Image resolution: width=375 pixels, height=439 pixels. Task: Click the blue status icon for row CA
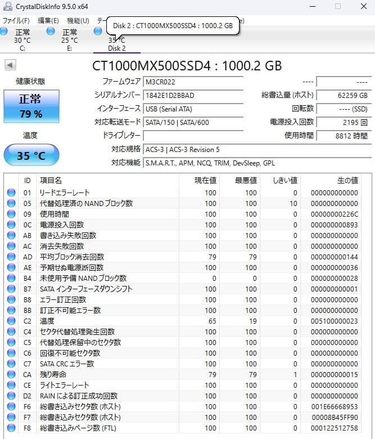tap(11, 374)
